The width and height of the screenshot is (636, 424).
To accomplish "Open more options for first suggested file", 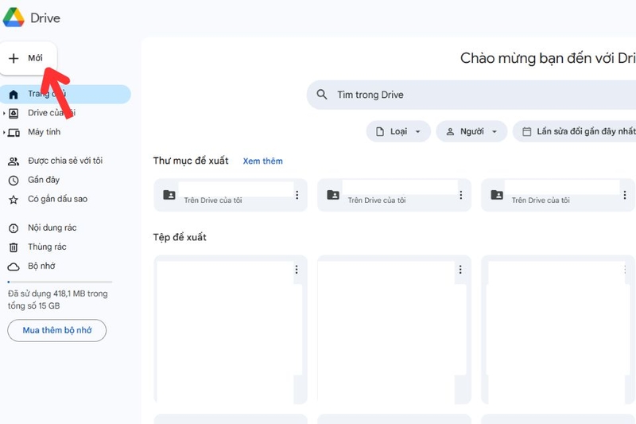I will (x=297, y=270).
